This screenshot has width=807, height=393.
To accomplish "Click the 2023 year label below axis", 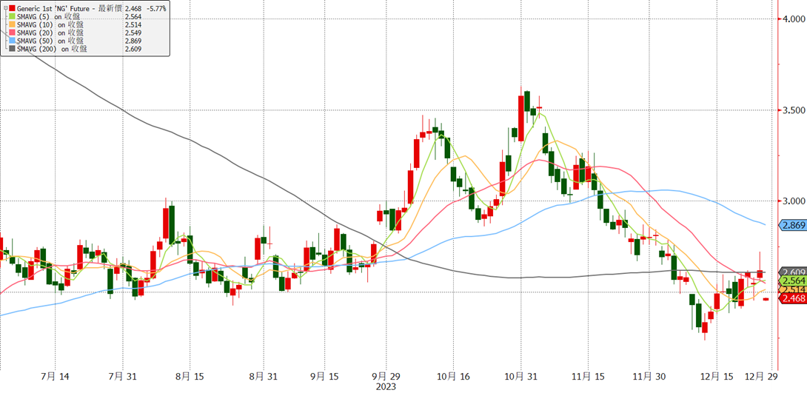I will tap(387, 386).
